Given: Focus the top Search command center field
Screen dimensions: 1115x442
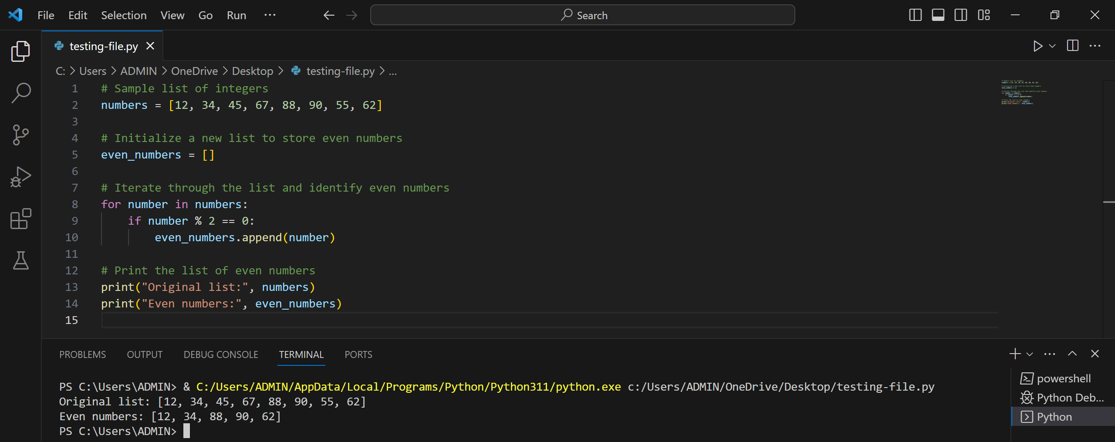Looking at the screenshot, I should click(582, 15).
